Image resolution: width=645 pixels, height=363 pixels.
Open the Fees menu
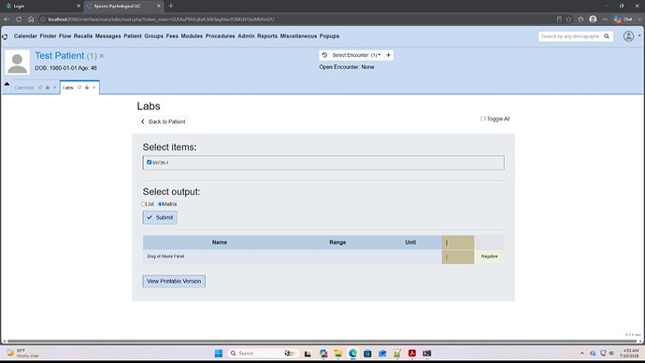(x=172, y=36)
